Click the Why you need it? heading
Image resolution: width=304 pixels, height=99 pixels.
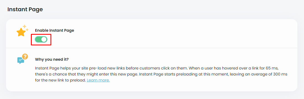click(52, 59)
